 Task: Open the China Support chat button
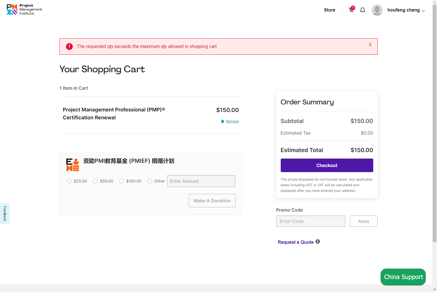pyautogui.click(x=403, y=277)
